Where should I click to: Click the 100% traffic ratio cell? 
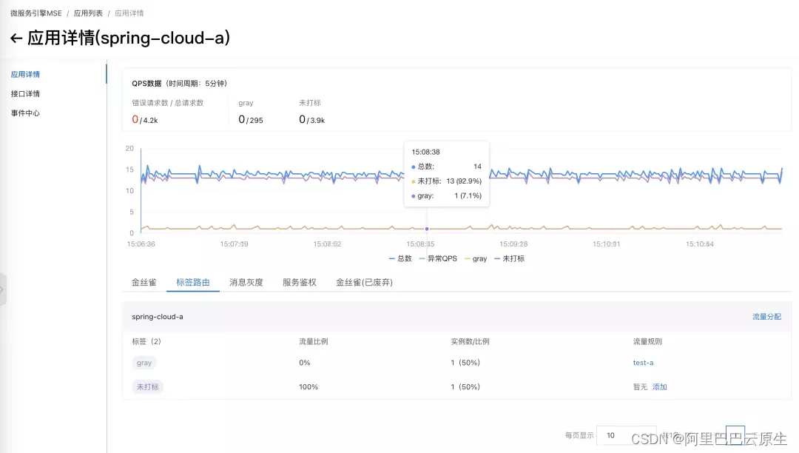[x=309, y=387]
